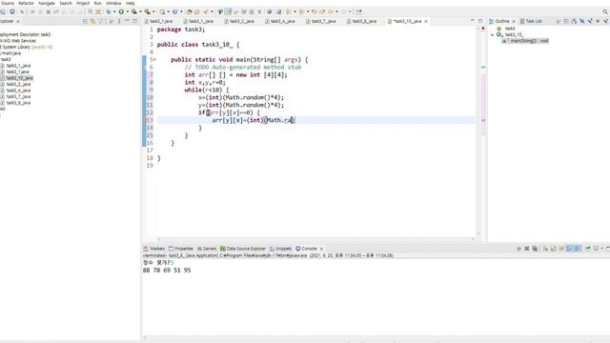Click the error marker on line 13
The height and width of the screenshot is (343, 610).
pyautogui.click(x=144, y=120)
